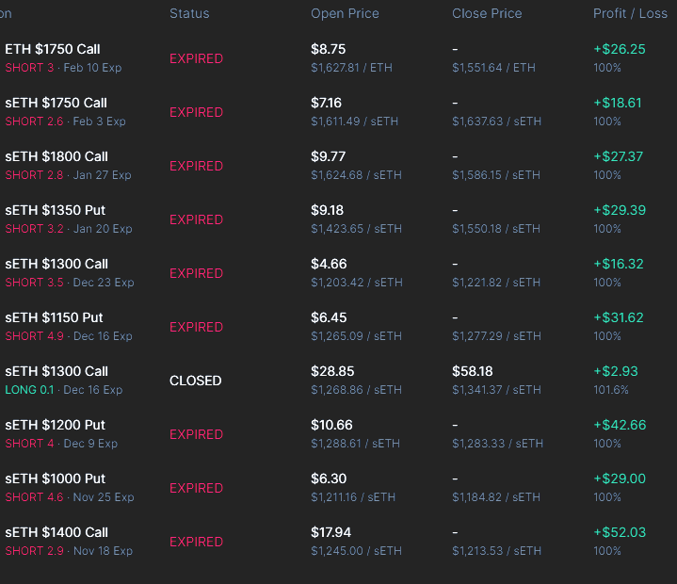Open the sETH $1150 Put position
This screenshot has height=584, width=677.
54,317
